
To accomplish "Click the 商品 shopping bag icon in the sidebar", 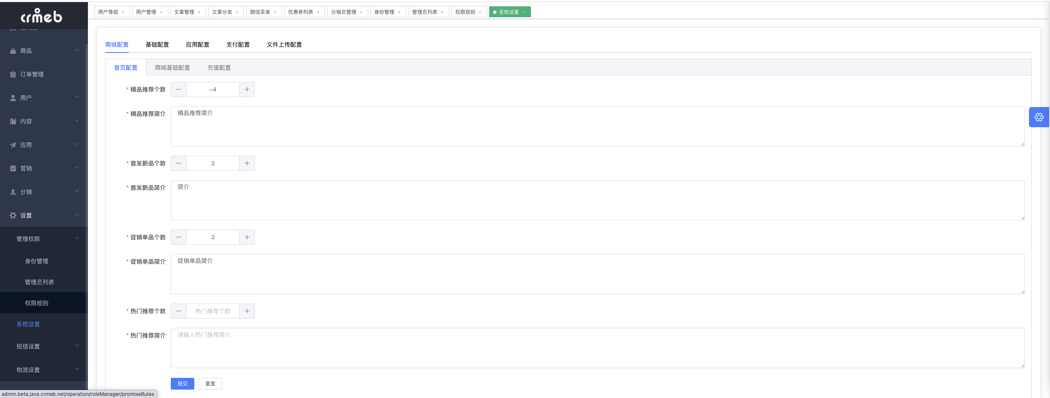I will pos(13,51).
